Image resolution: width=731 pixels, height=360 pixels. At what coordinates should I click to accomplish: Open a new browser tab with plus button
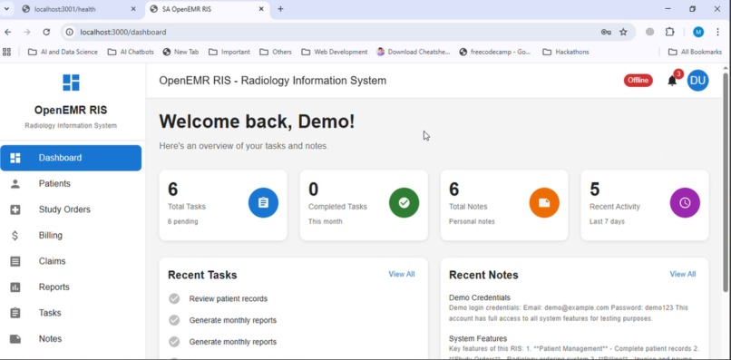pos(280,9)
